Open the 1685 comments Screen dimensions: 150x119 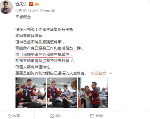coord(99,116)
